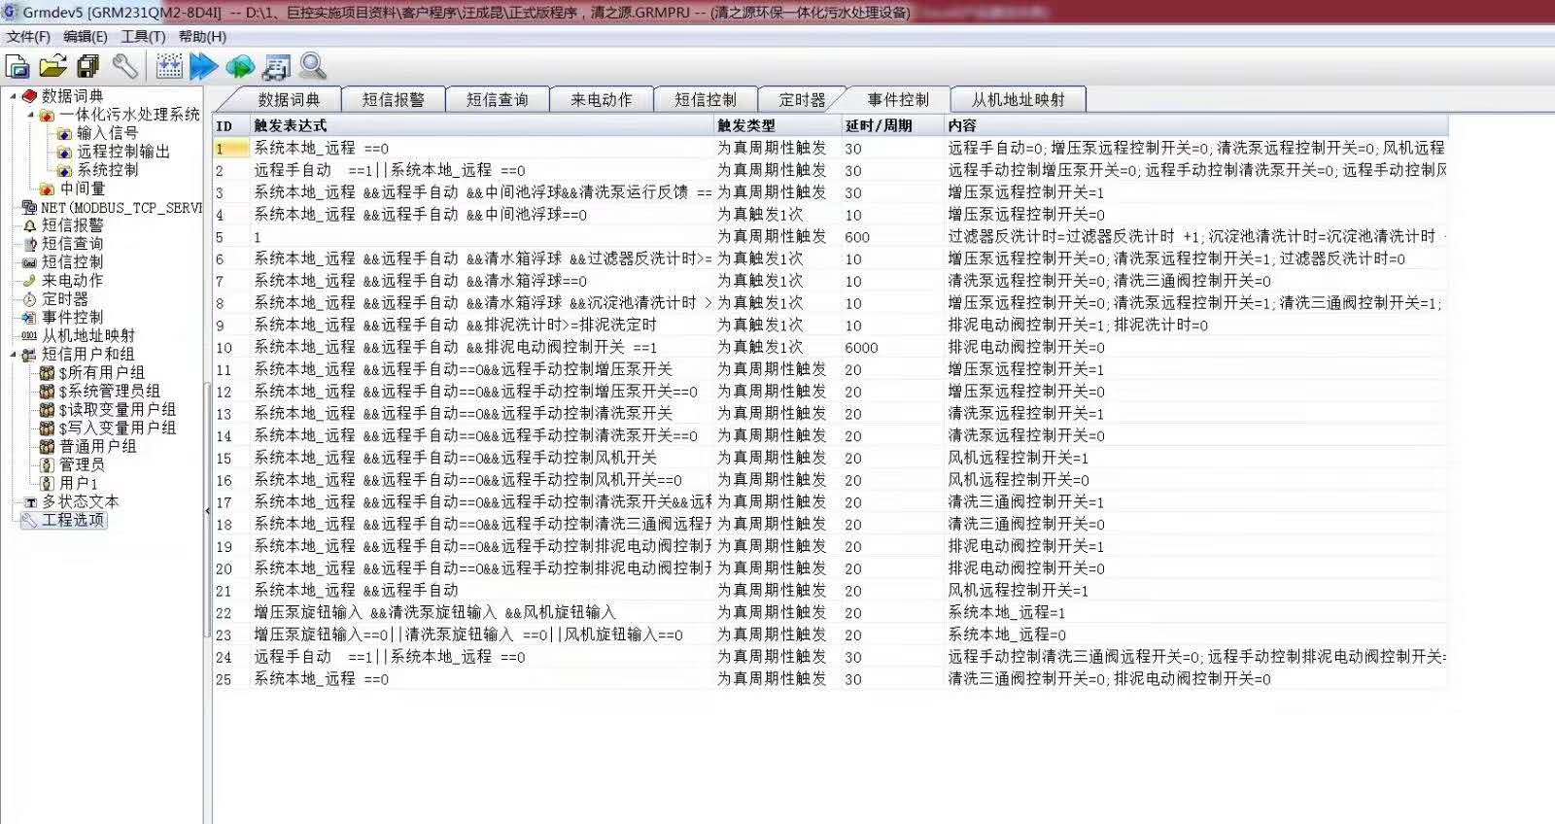Screen dimensions: 1555x824
Task: Select NET(MODBUS_TCP_SERVER) tree node
Action: click(121, 207)
